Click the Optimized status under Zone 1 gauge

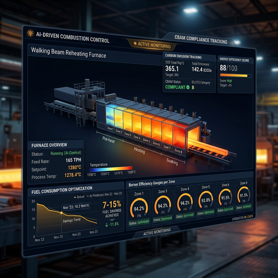click(139, 222)
